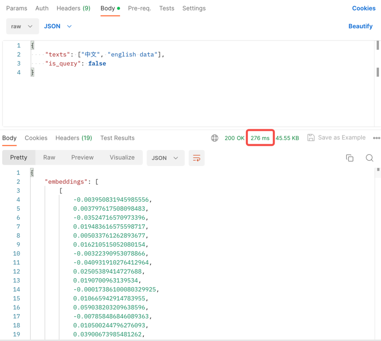Open the response search magnifier icon
The image size is (381, 341).
(370, 158)
